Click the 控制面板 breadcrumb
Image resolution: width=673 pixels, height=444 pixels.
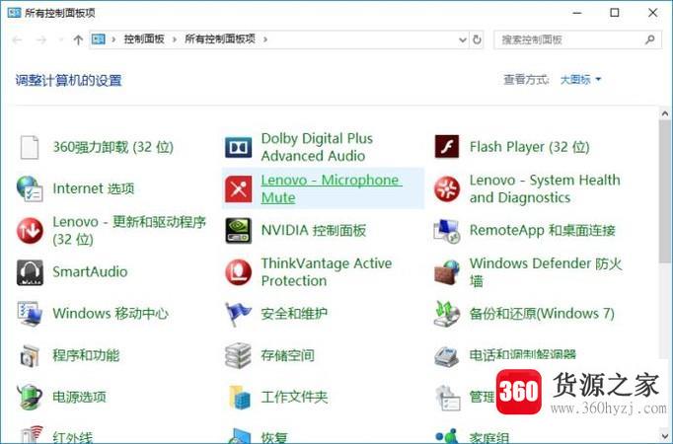tap(144, 39)
